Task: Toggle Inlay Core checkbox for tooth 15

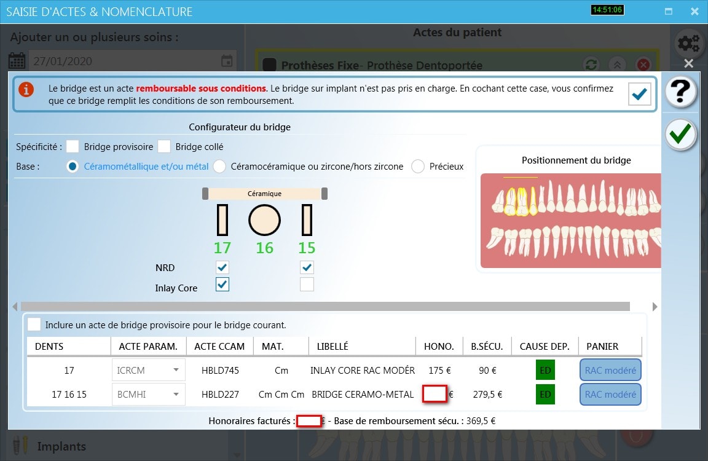Action: click(307, 285)
